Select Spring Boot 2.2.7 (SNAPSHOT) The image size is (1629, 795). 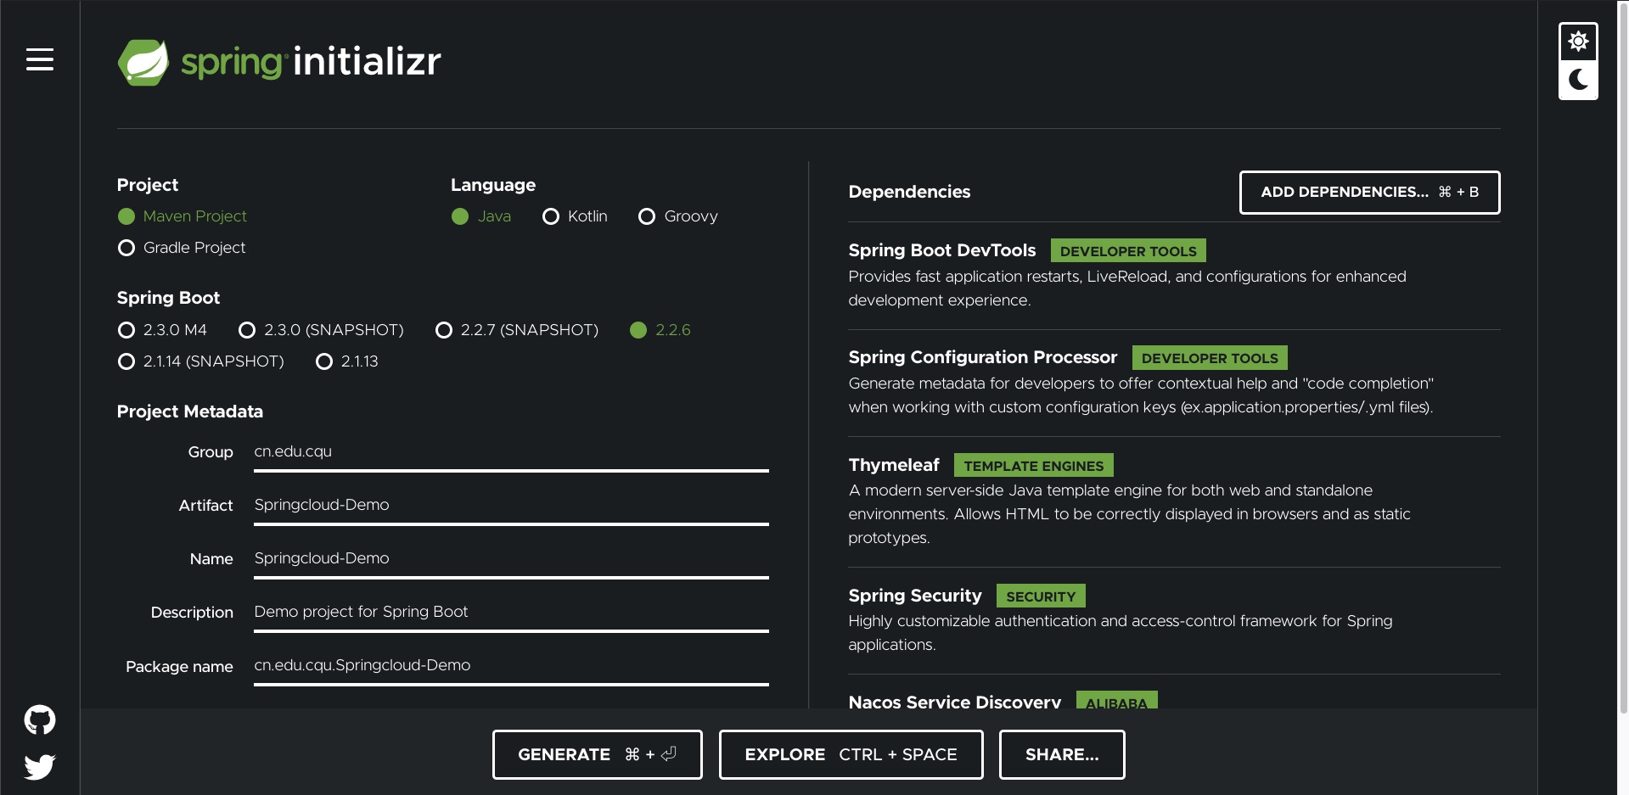[x=517, y=330]
